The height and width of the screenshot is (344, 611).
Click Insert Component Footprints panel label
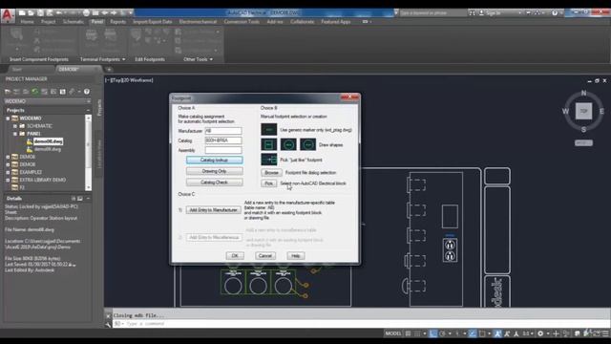pos(39,59)
